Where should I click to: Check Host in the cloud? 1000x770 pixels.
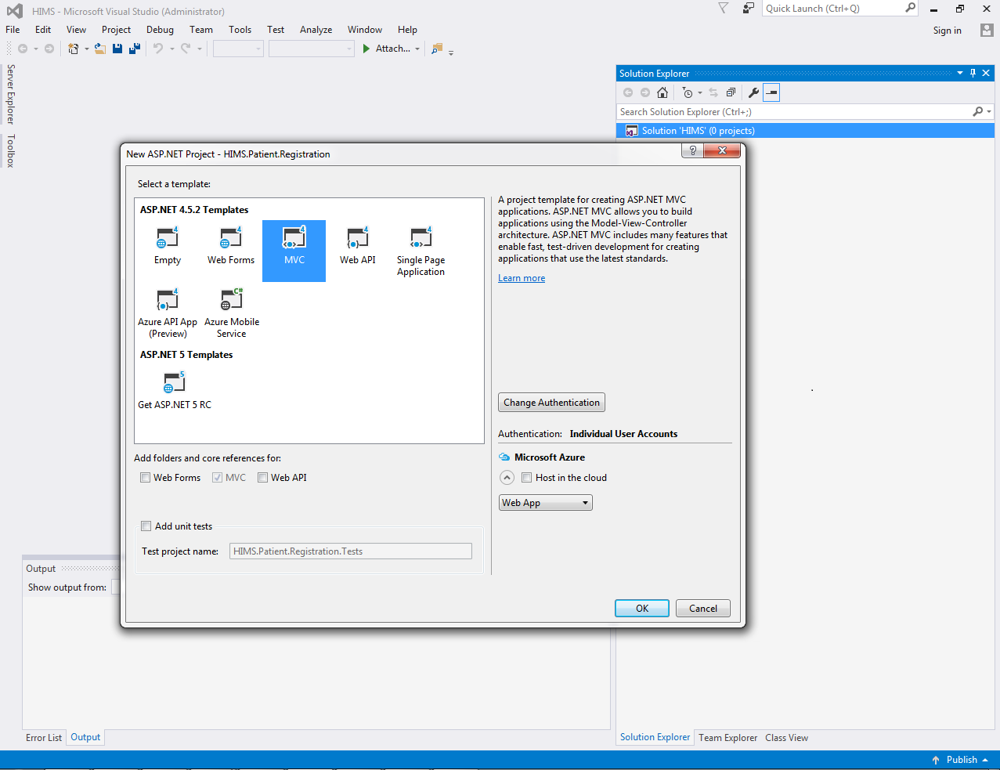click(x=527, y=478)
